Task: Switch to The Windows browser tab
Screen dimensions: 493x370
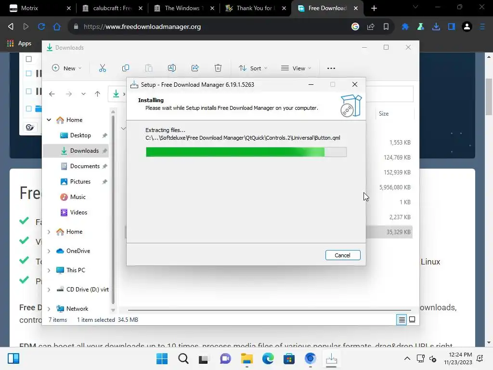Action: pos(182,8)
